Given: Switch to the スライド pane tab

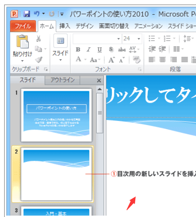Looking at the screenshot, I should [x=28, y=80].
